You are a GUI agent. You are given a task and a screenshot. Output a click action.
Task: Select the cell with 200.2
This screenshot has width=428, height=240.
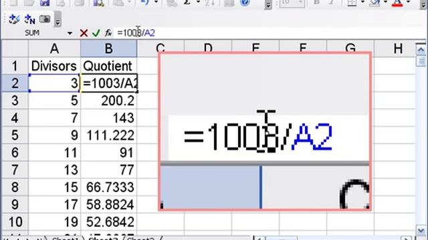click(108, 101)
